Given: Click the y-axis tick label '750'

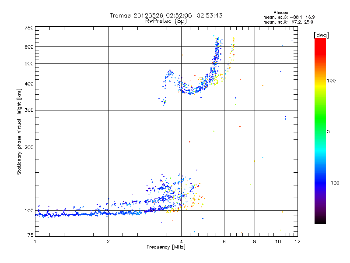Looking at the screenshot, I should pyautogui.click(x=29, y=28).
